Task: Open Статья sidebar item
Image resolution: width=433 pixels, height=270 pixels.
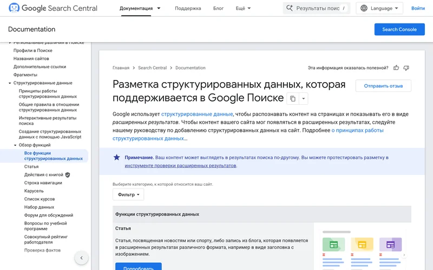Action: coord(31,167)
